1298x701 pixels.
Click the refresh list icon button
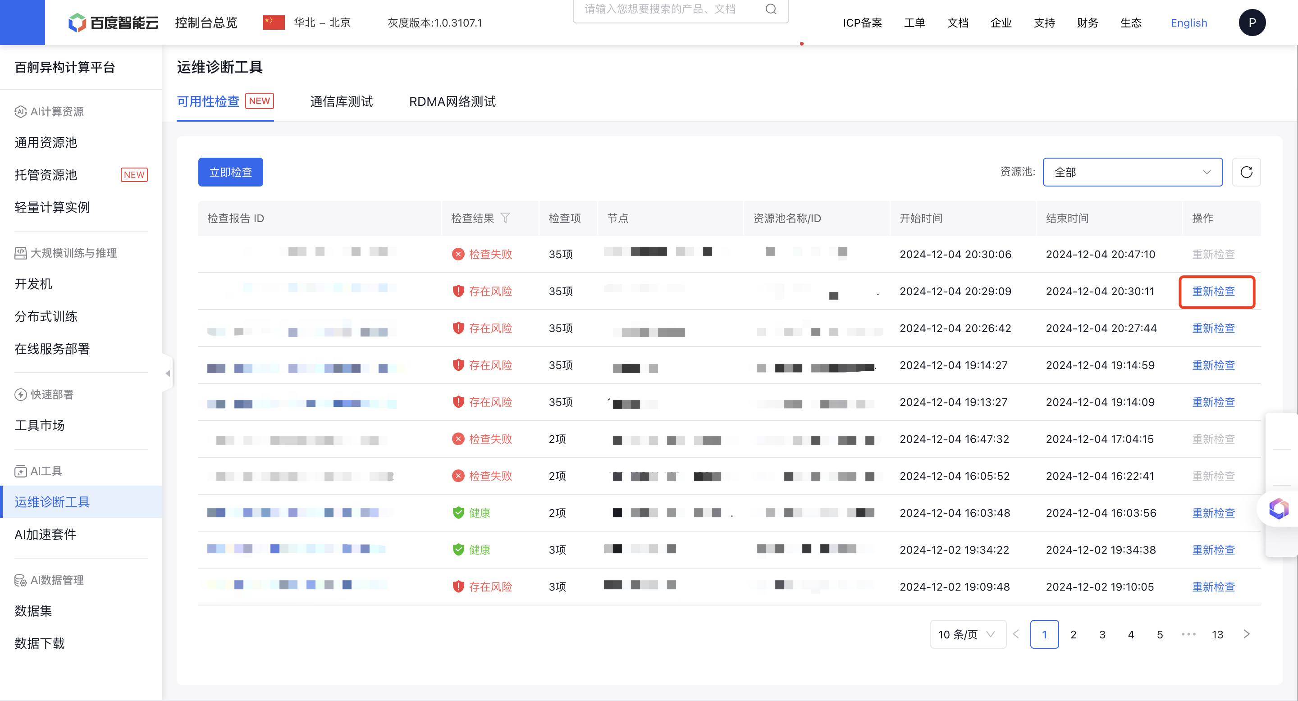(1246, 172)
